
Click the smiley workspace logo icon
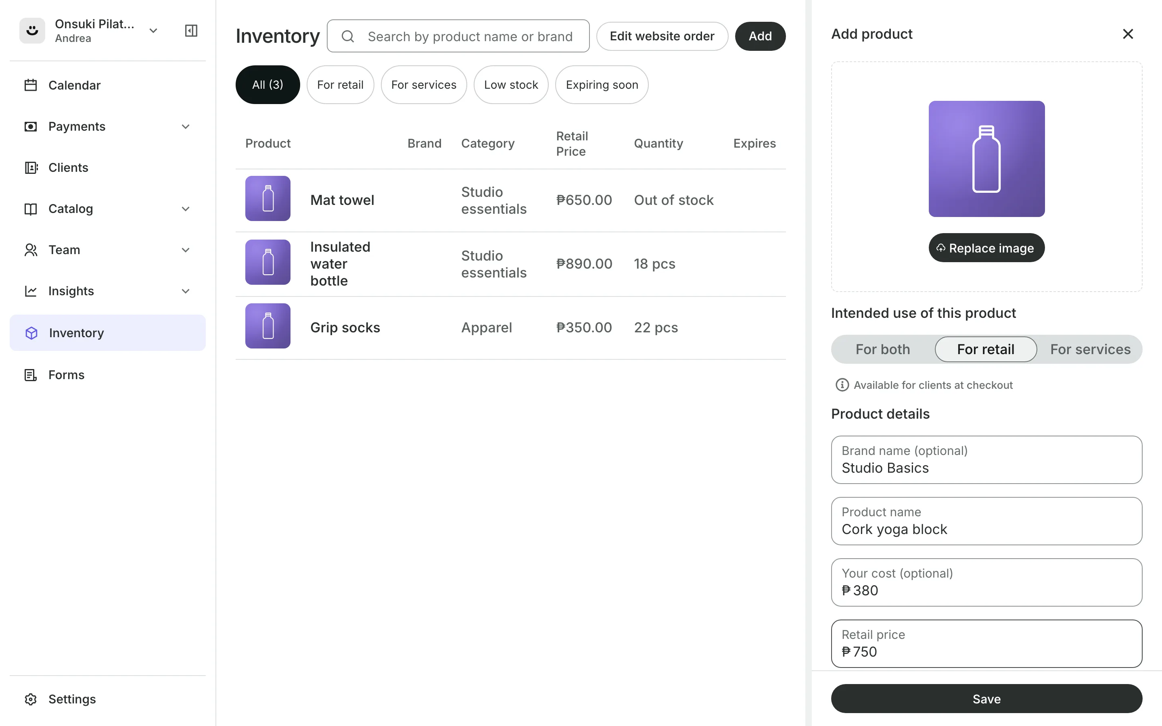coord(32,31)
